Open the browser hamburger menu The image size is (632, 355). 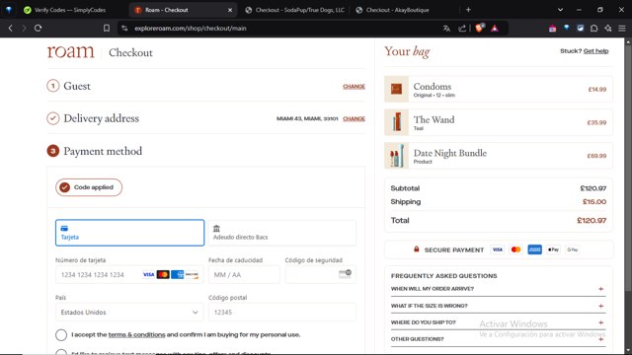(x=622, y=29)
